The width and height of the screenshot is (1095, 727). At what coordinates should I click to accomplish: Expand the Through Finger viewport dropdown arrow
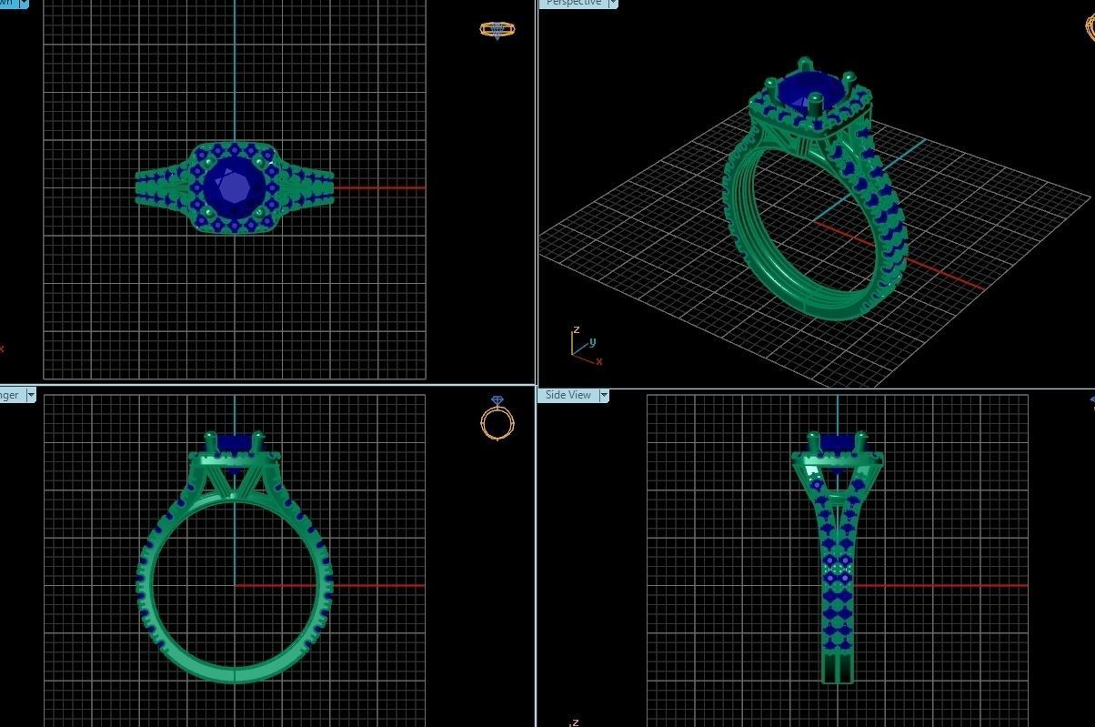pos(31,395)
